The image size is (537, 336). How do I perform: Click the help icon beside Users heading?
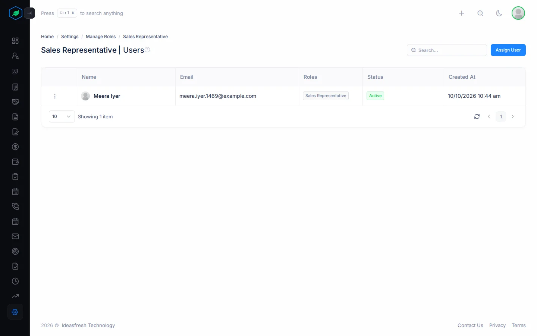tap(147, 50)
